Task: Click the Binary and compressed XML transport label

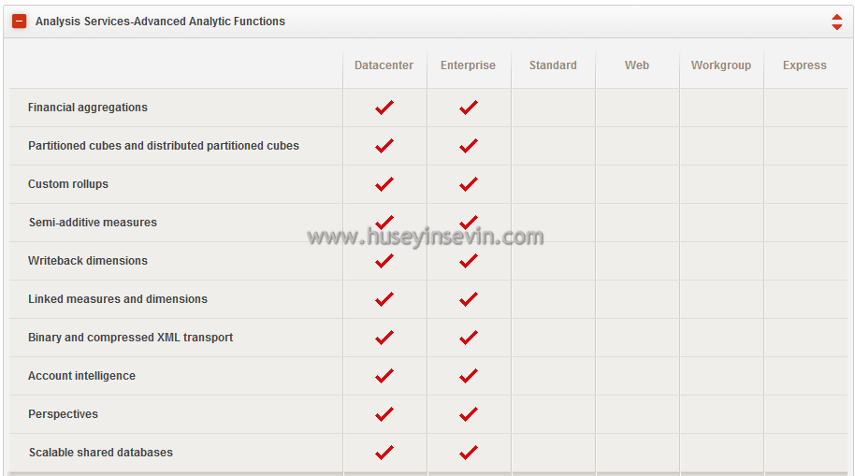Action: tap(130, 338)
